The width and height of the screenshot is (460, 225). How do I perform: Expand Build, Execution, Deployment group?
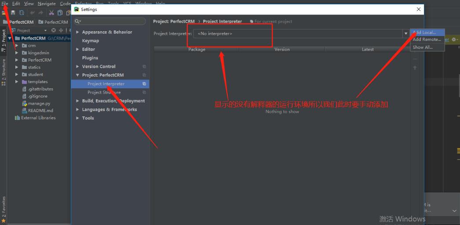[78, 101]
